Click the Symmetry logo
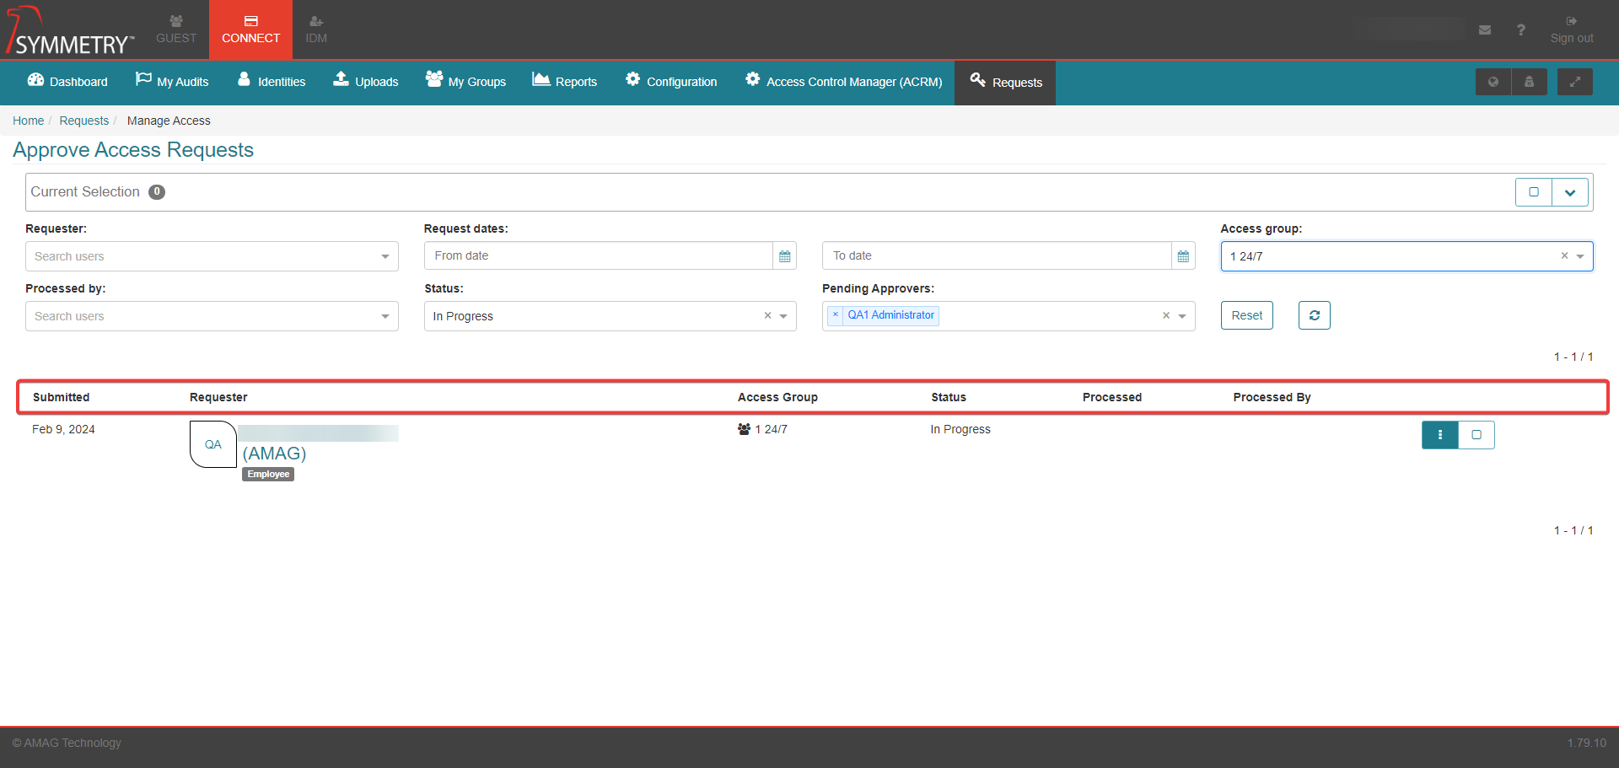The height and width of the screenshot is (768, 1619). 71,31
